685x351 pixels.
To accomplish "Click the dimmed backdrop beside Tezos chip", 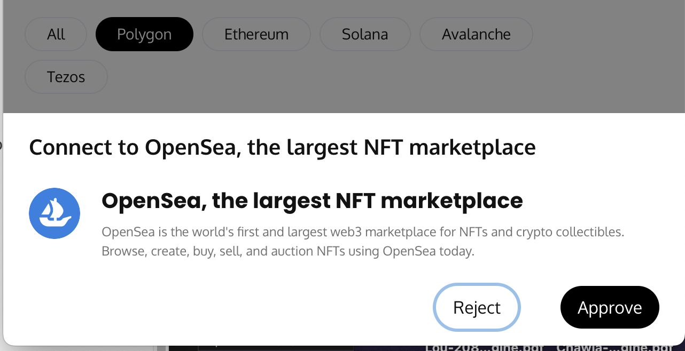I will [x=374, y=80].
